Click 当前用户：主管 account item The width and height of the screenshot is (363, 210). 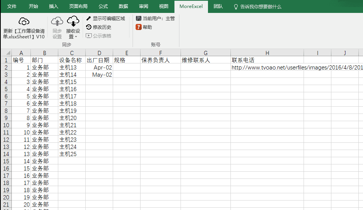click(x=155, y=19)
